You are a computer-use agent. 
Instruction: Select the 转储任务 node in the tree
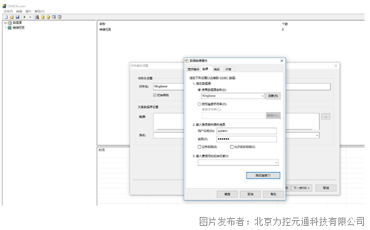click(x=18, y=28)
